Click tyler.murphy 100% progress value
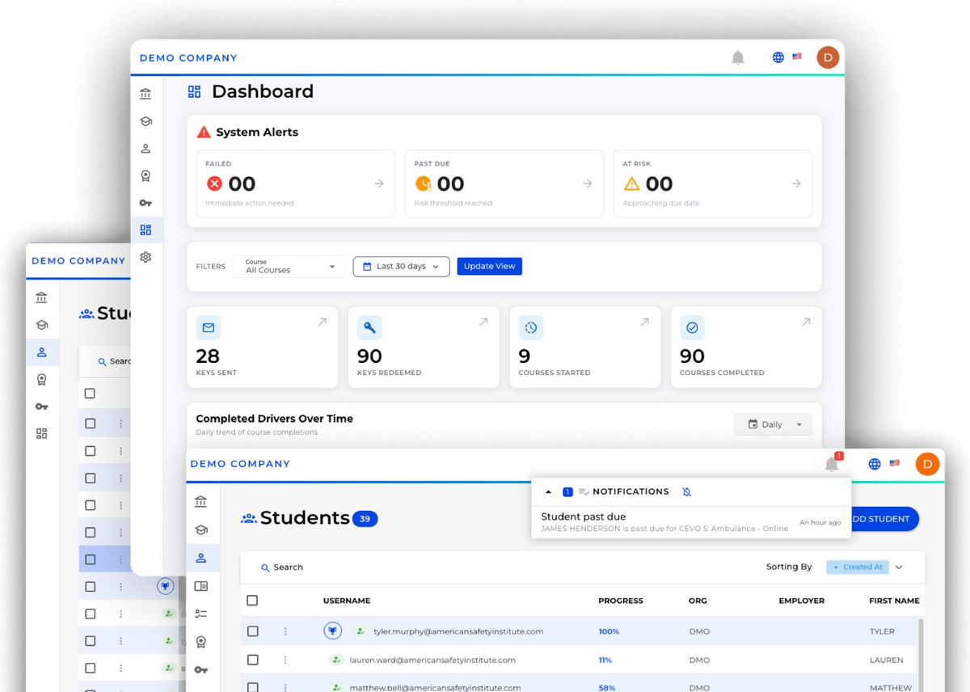 pos(609,631)
